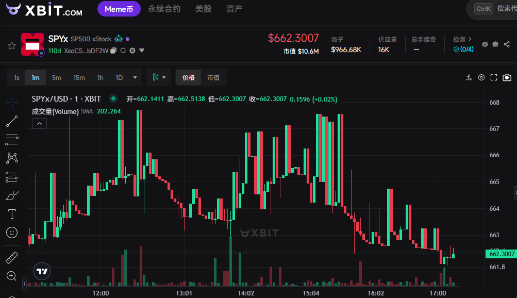517x298 pixels.
Task: Select the 5m interval
Action: point(56,77)
